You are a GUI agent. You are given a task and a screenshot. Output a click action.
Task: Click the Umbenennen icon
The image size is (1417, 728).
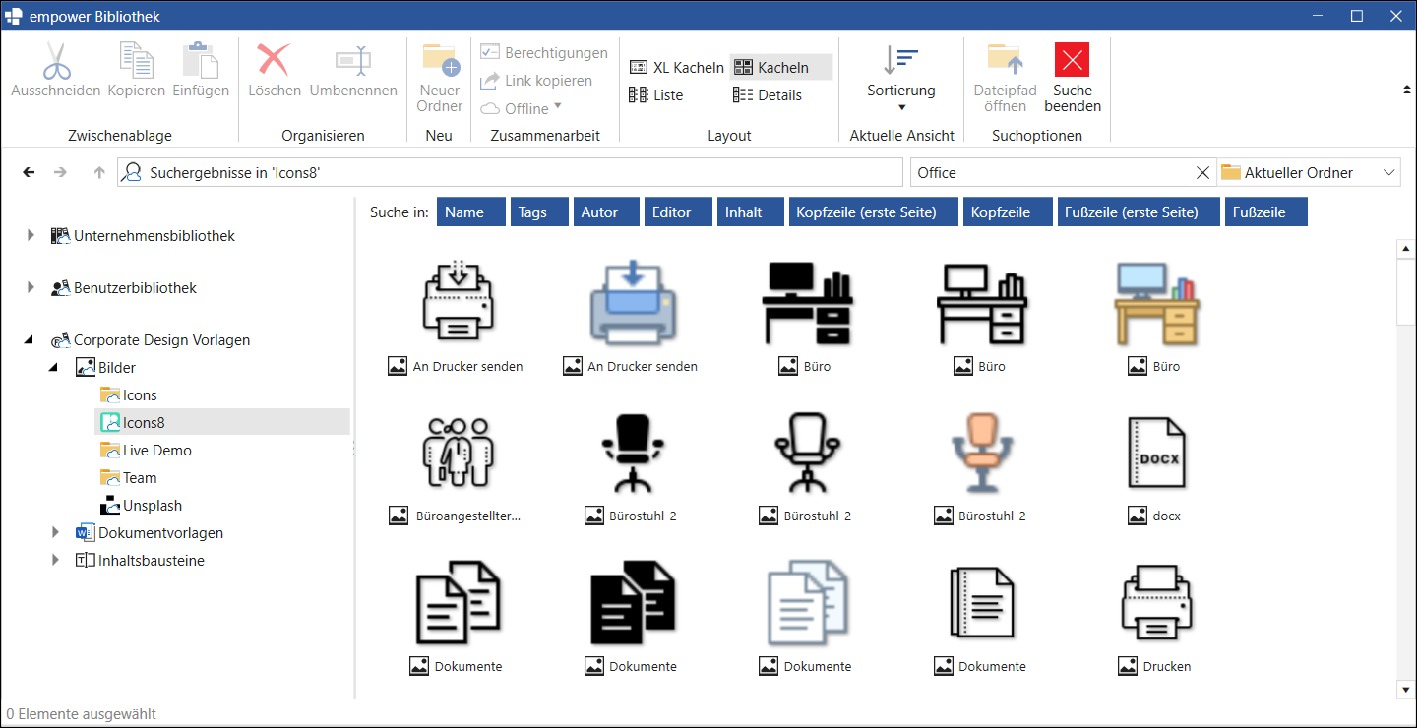tap(353, 61)
